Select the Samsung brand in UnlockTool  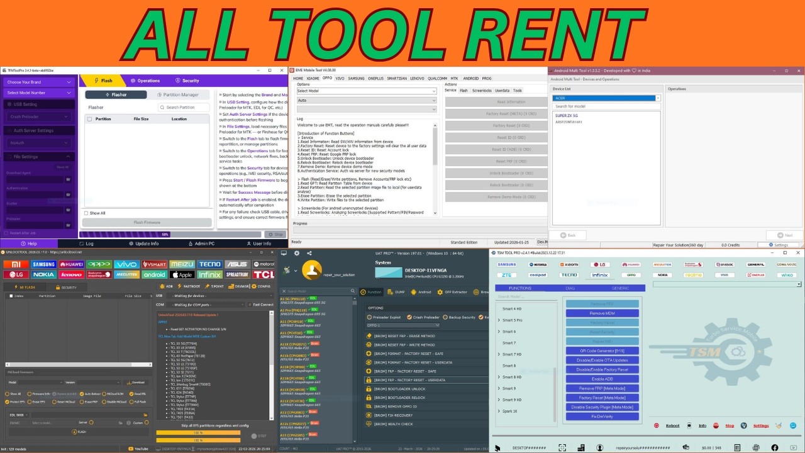click(x=43, y=264)
